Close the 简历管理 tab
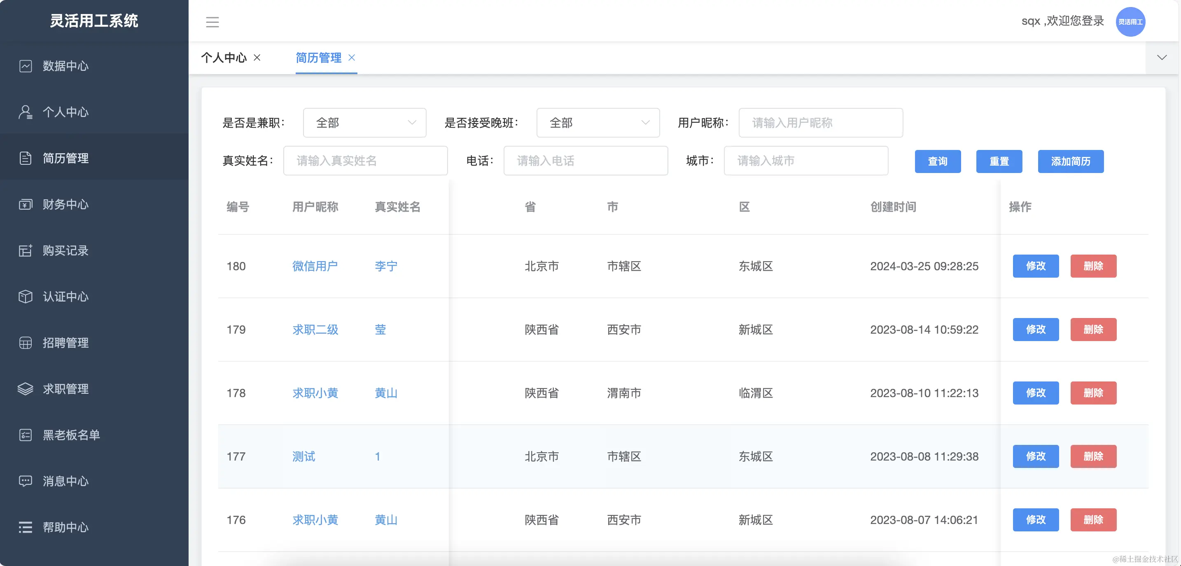 point(351,58)
